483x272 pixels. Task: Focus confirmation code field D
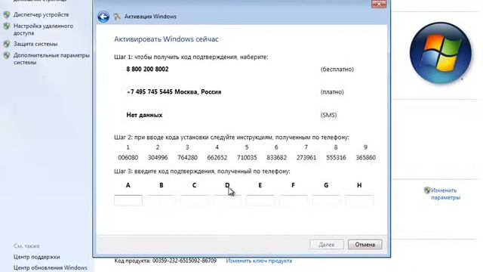pos(227,200)
